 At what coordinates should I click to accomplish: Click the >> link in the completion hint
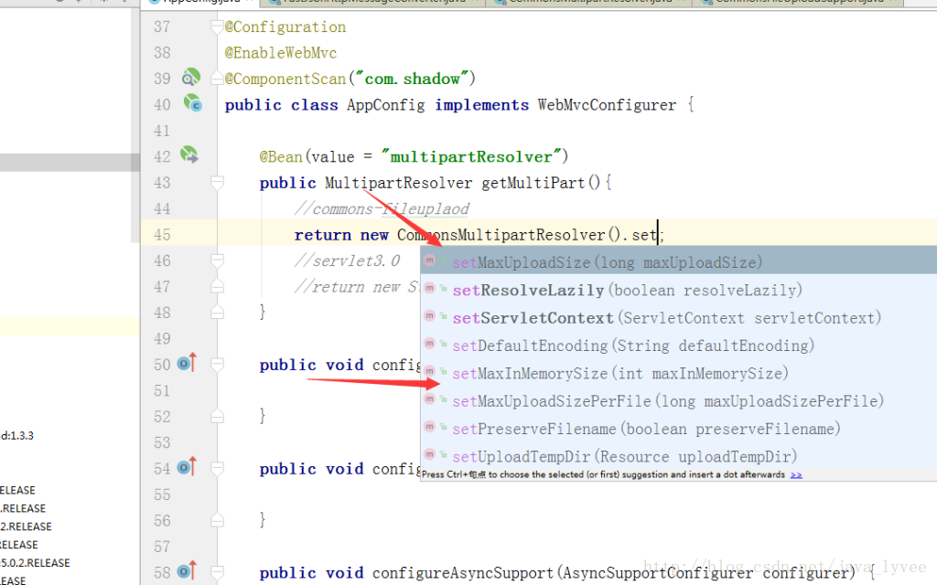pyautogui.click(x=796, y=475)
